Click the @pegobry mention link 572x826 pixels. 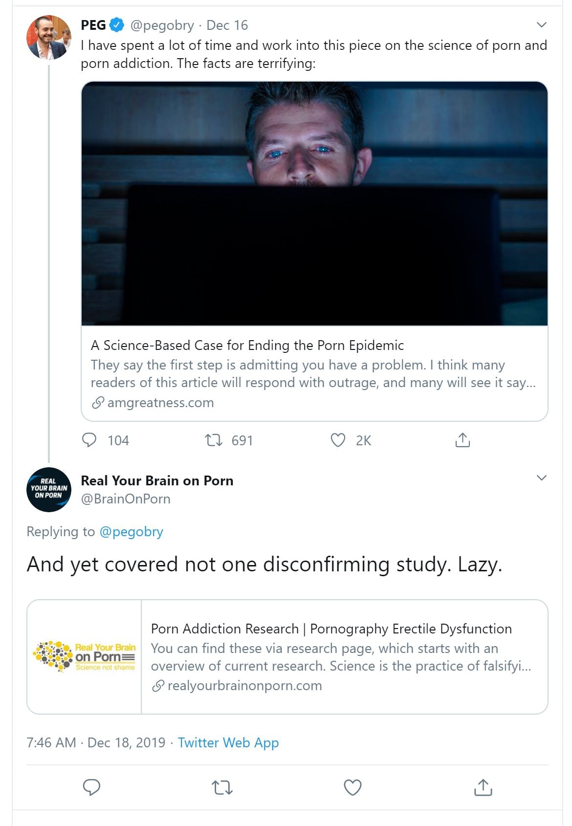click(131, 532)
